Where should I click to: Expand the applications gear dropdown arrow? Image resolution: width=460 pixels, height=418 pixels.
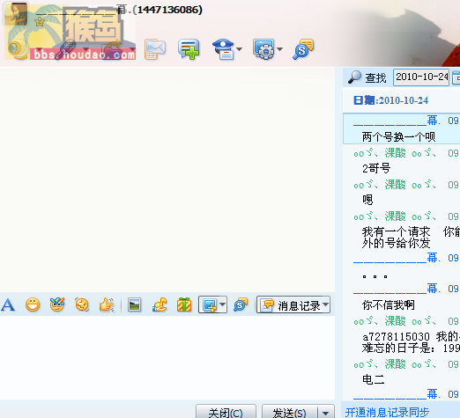click(x=279, y=49)
